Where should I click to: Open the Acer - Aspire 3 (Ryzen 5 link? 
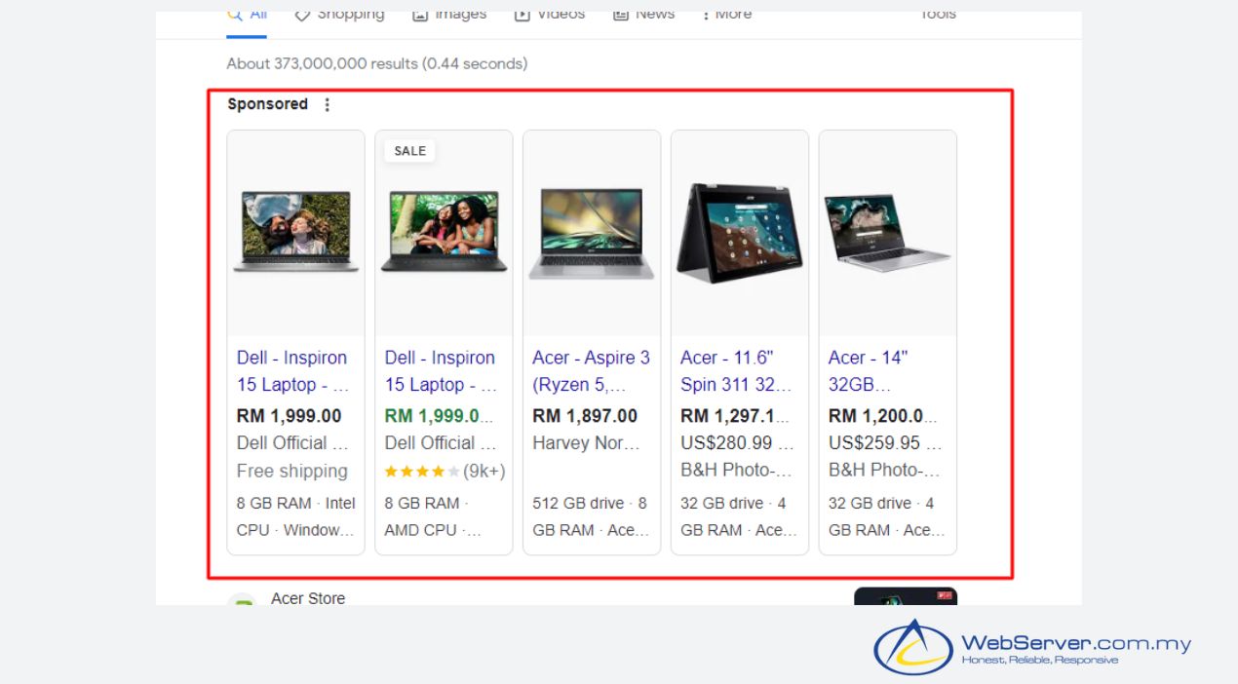tap(591, 371)
